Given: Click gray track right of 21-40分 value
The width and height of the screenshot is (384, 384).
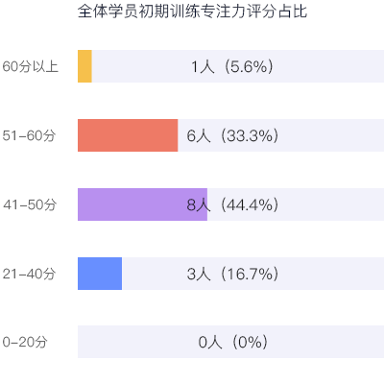Looking at the screenshot, I should [x=332, y=274].
